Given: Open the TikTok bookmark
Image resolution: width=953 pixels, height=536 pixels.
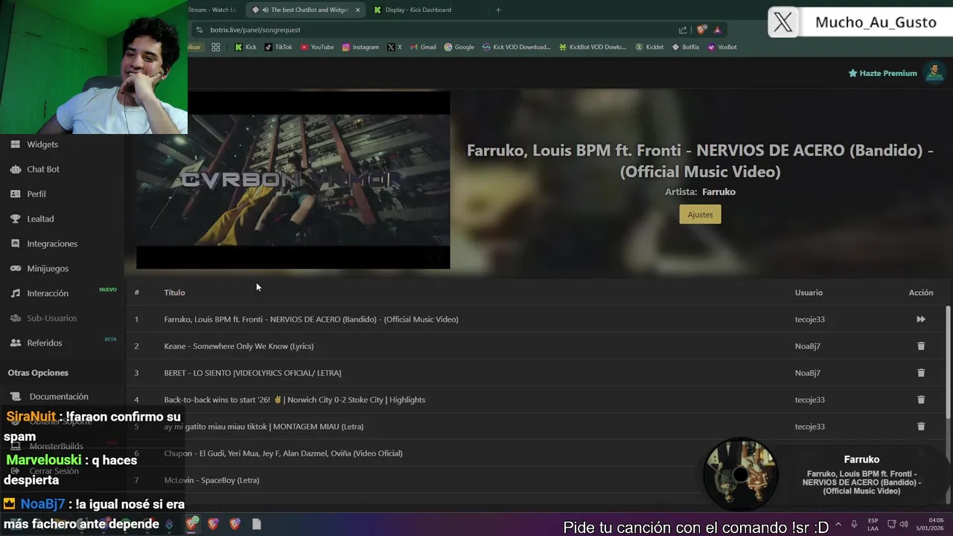Looking at the screenshot, I should coord(278,47).
